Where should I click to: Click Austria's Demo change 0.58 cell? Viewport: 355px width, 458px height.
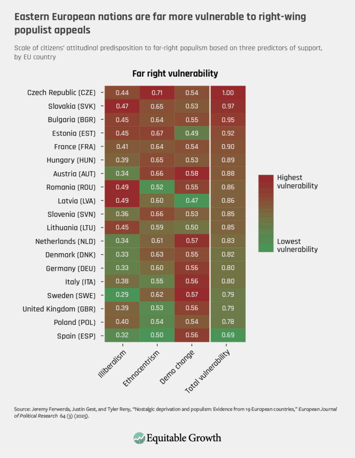pos(192,173)
